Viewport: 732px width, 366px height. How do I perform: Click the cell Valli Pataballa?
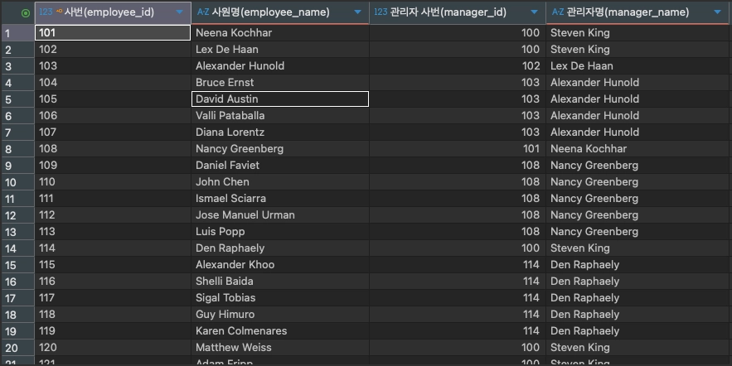(280, 116)
